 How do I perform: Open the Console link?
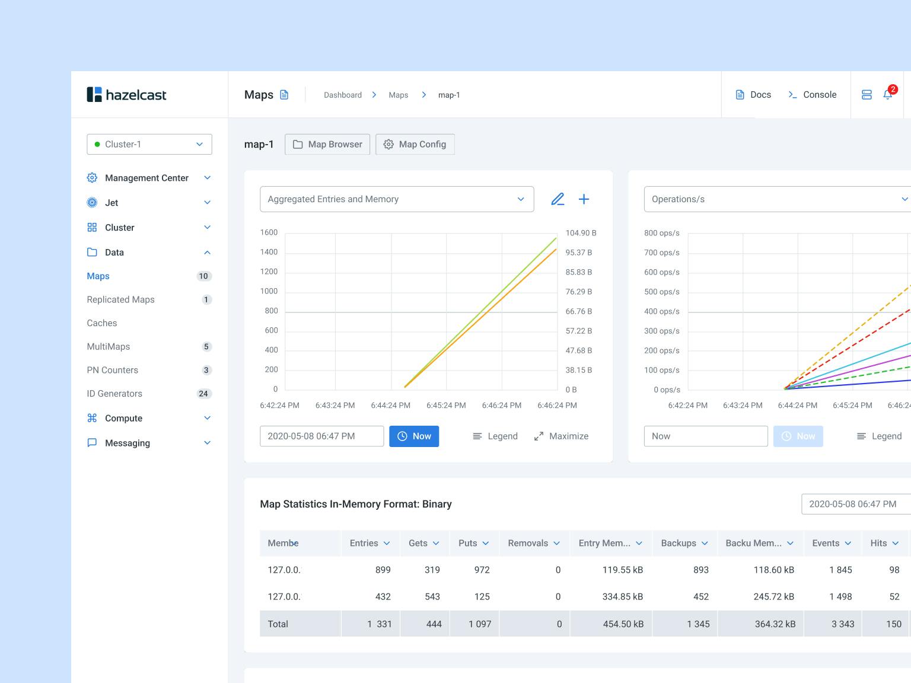812,95
